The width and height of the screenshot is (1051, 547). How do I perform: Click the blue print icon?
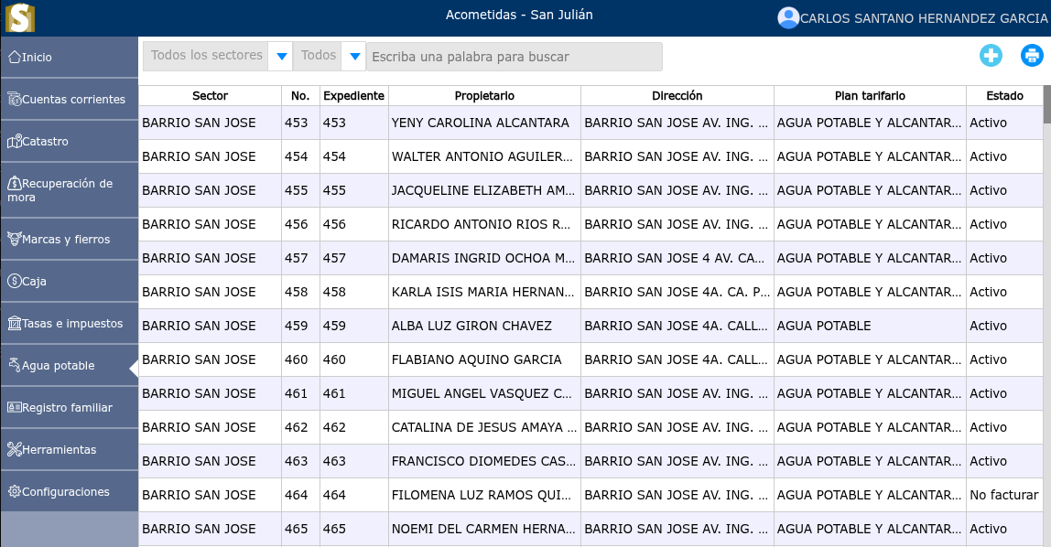tap(1032, 56)
